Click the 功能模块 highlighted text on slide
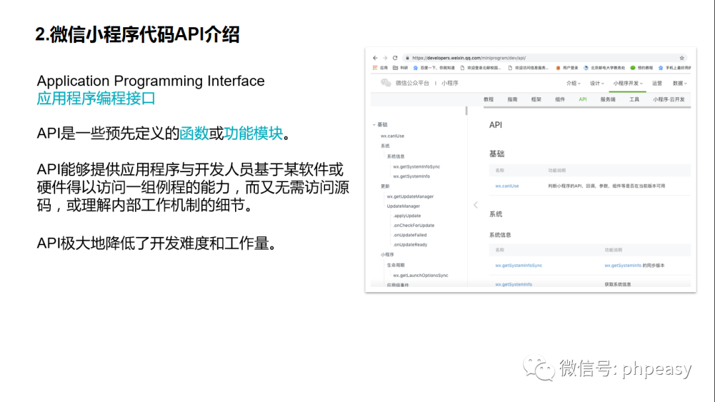 click(x=254, y=133)
